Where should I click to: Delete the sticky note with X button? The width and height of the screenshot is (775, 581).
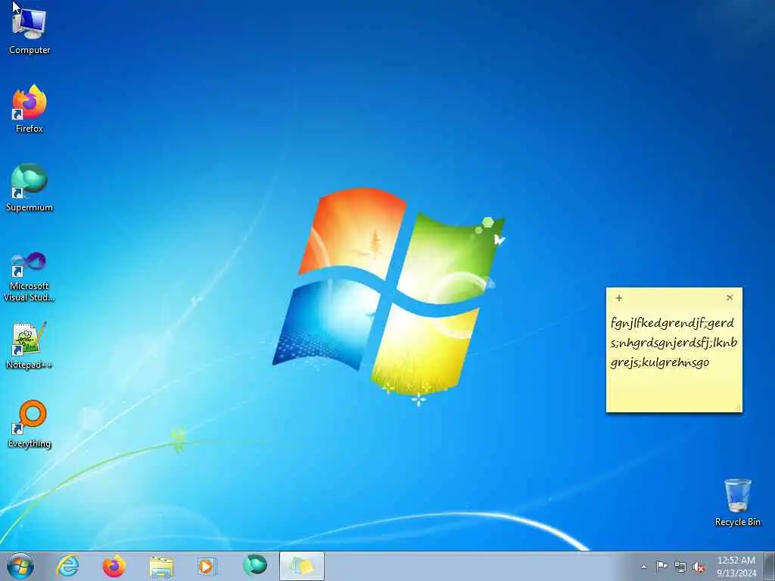730,297
